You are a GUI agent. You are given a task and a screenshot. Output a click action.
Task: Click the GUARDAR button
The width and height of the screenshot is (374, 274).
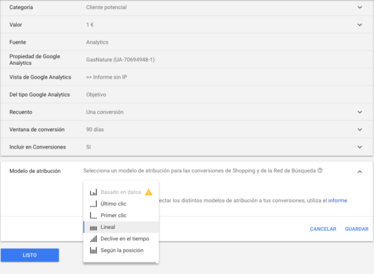tap(357, 229)
